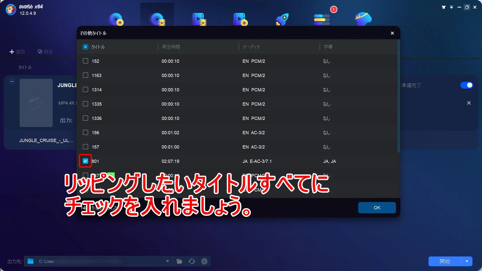
Task: Open the Launchpad rocket icon
Action: click(x=282, y=19)
